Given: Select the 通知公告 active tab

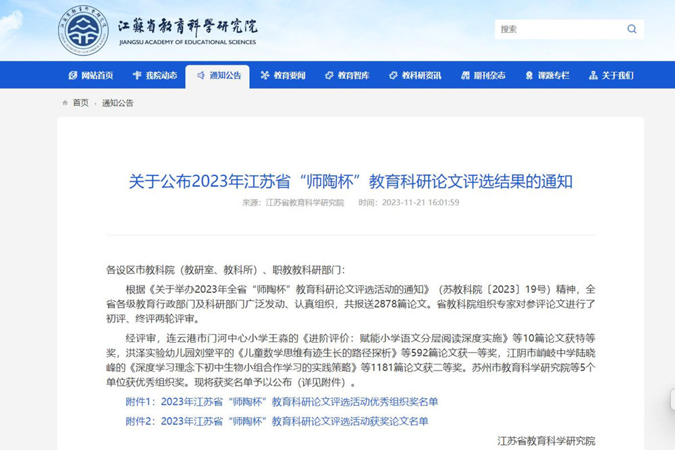Looking at the screenshot, I should (217, 76).
